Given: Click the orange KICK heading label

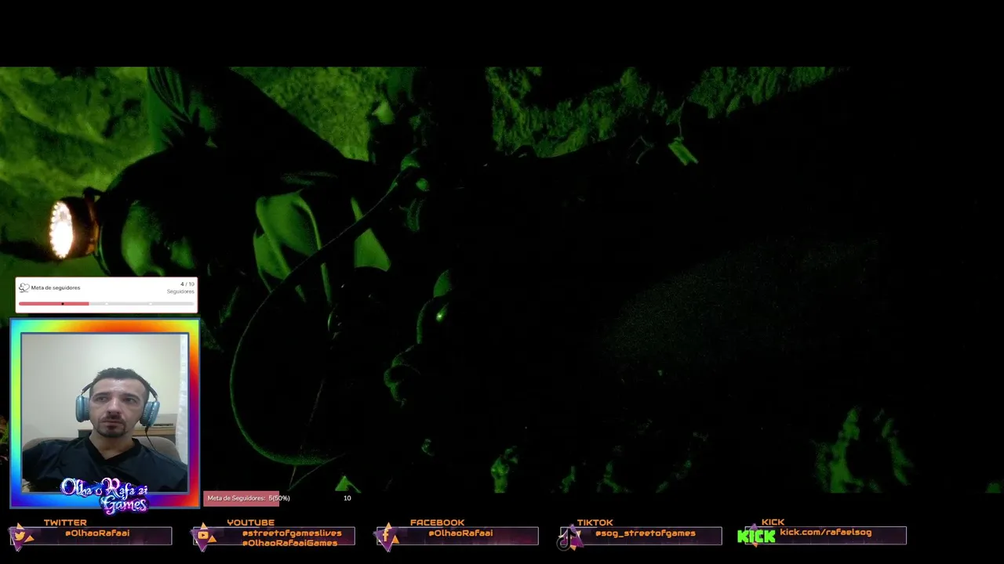Looking at the screenshot, I should tap(773, 522).
